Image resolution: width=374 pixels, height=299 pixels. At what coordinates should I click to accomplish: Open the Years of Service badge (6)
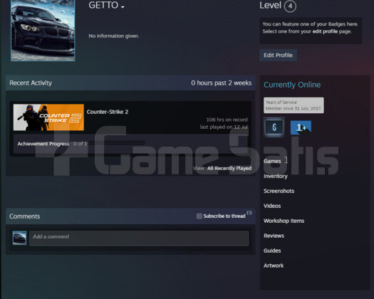coord(274,127)
